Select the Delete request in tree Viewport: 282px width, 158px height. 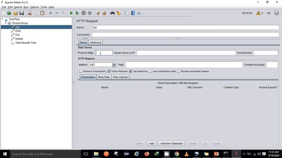coord(19,39)
